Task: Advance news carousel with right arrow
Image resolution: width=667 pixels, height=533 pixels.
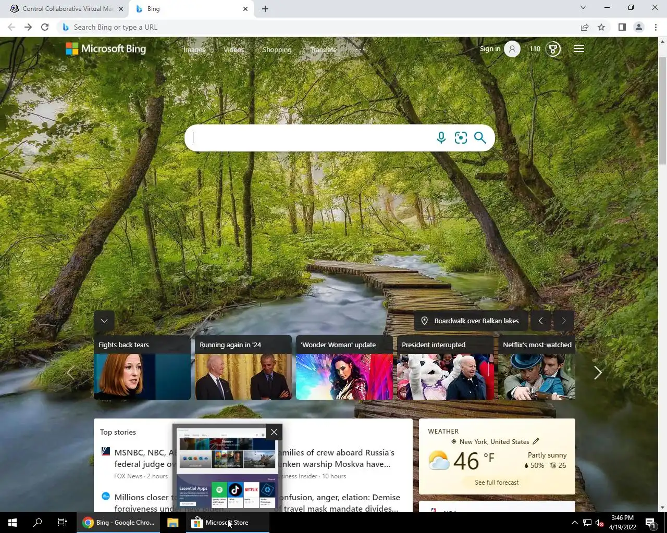Action: coord(598,373)
